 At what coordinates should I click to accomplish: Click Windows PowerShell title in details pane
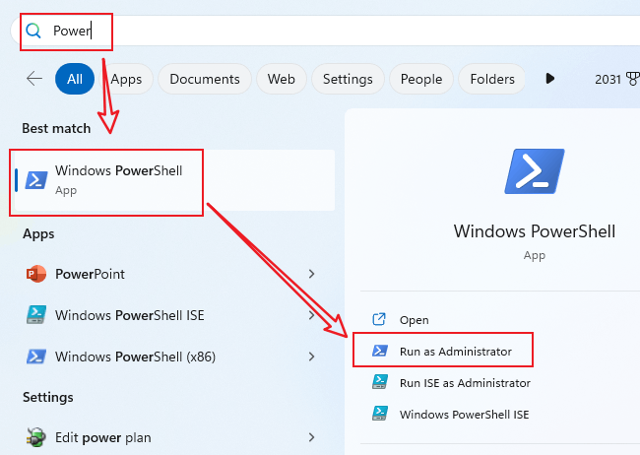click(x=535, y=231)
